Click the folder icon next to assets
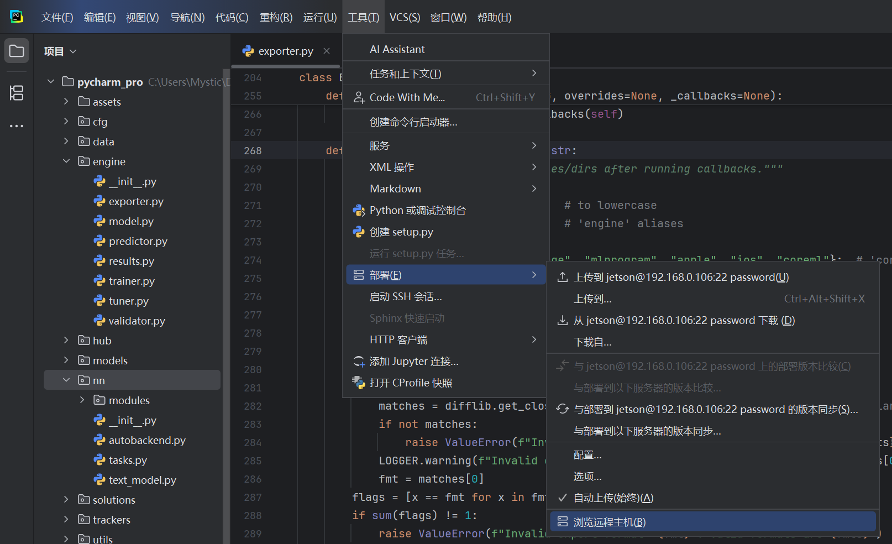 (x=84, y=102)
